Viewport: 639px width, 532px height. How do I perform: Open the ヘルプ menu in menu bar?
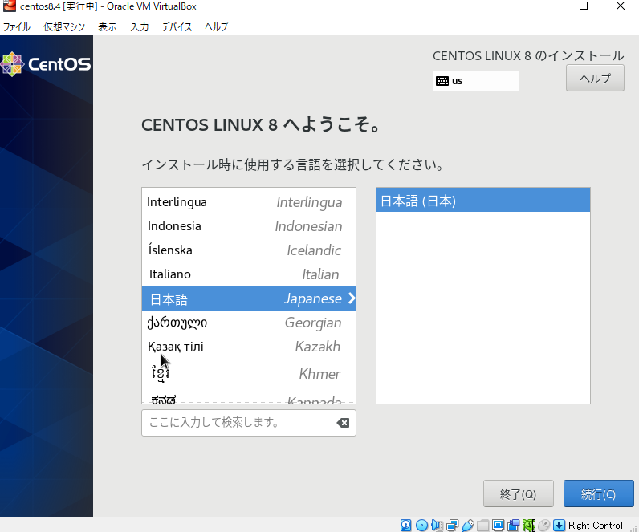click(x=217, y=27)
